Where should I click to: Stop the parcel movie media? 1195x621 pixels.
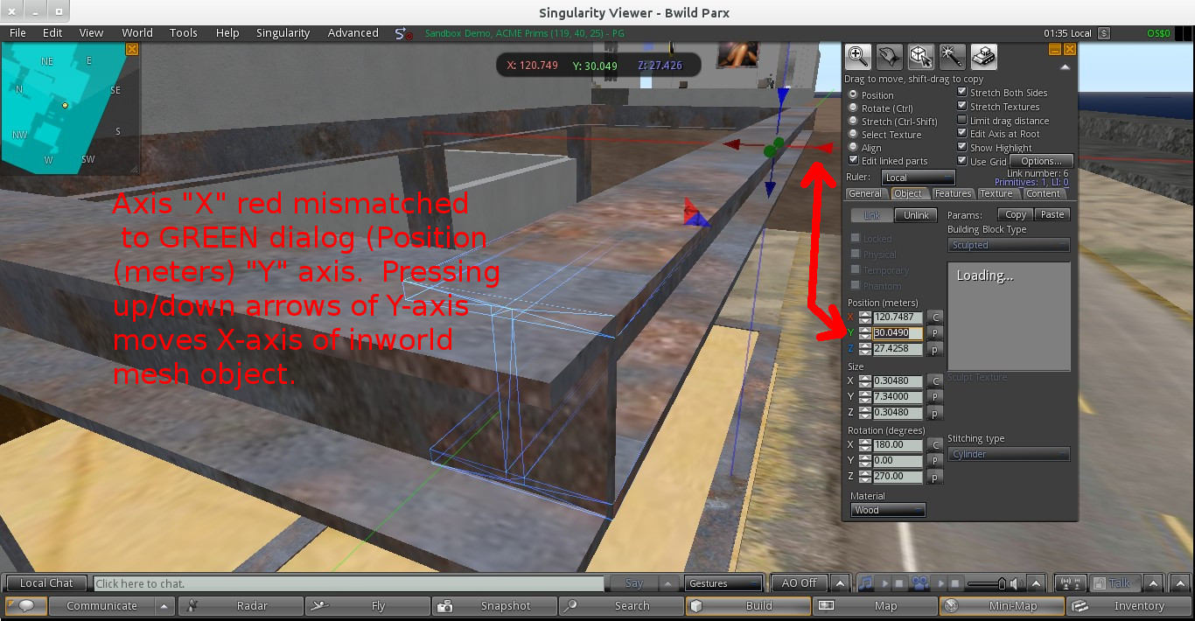click(x=955, y=583)
